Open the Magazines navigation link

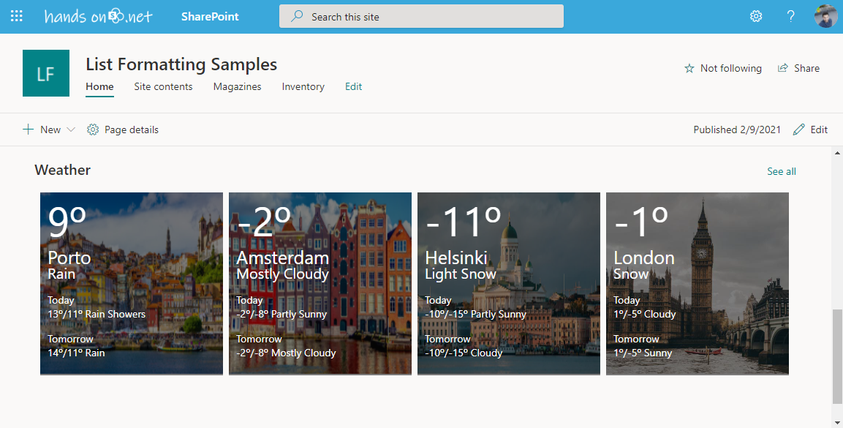coord(237,86)
